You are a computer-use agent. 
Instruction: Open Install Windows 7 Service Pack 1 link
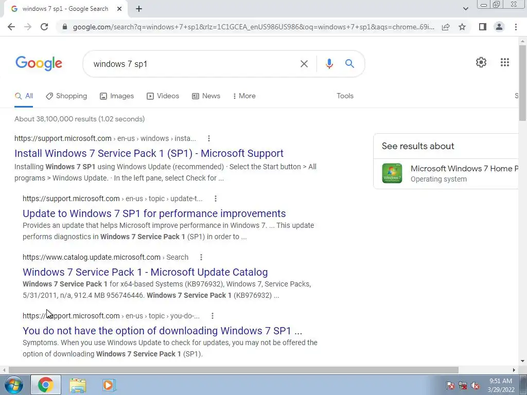149,153
